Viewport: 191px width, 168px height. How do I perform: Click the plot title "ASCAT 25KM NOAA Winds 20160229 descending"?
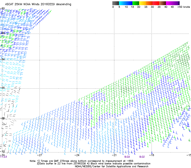(x=38, y=4)
